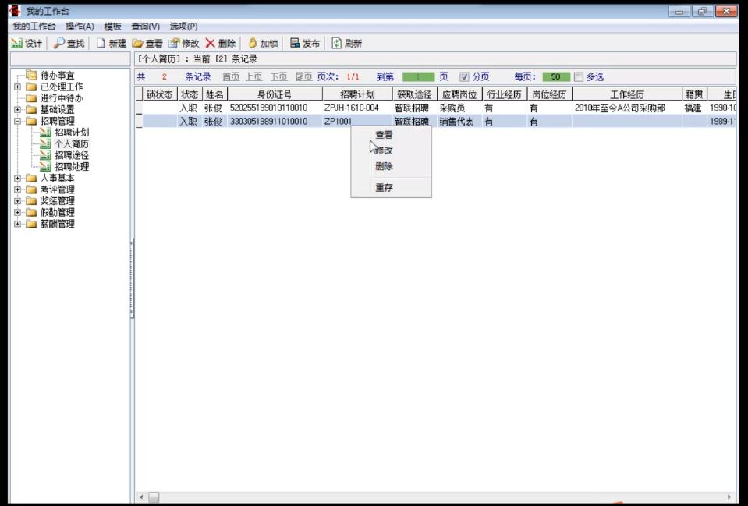Select the 薪酬管理 folder
The width and height of the screenshot is (748, 506).
click(57, 224)
